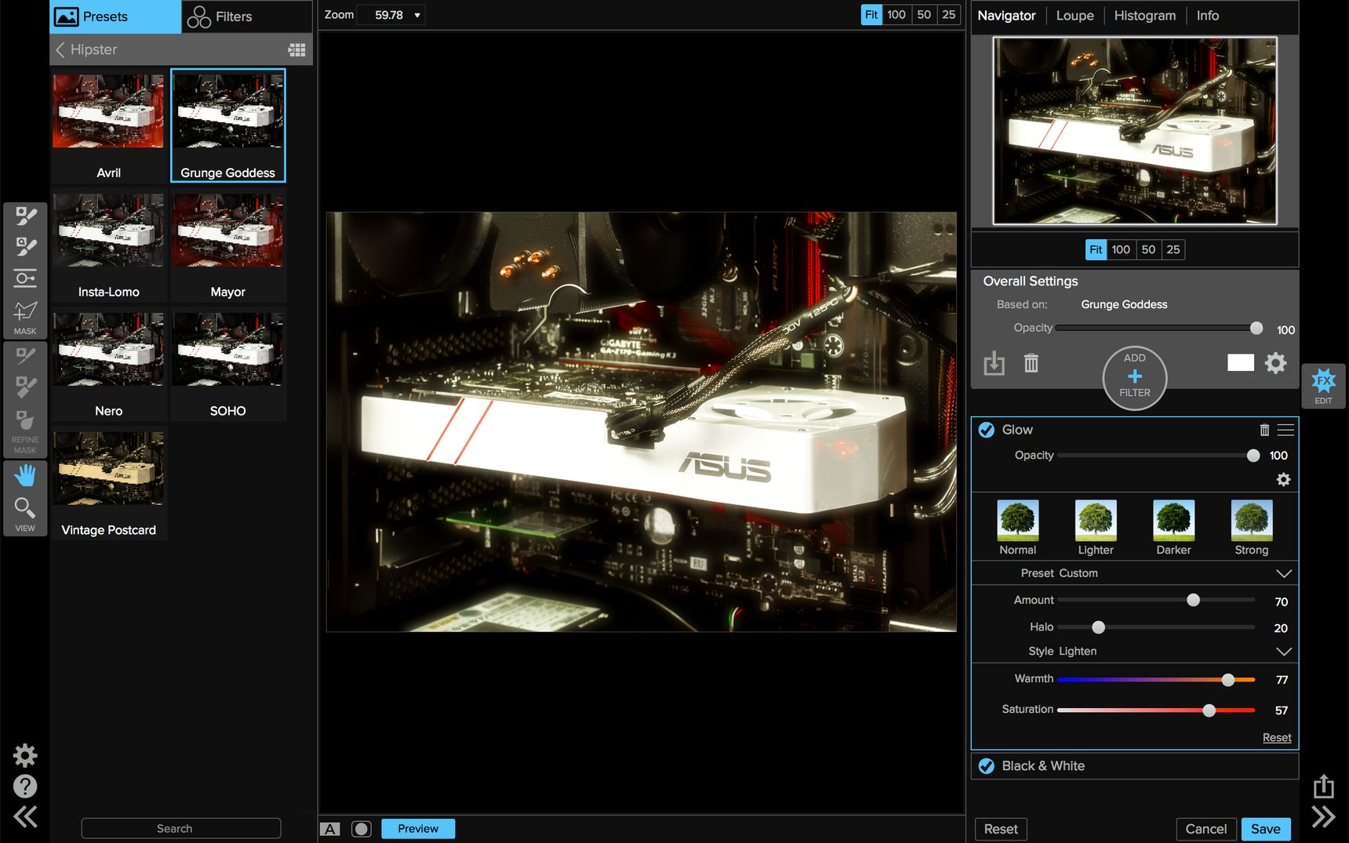Activate the Hand pan tool
The width and height of the screenshot is (1349, 843).
25,475
